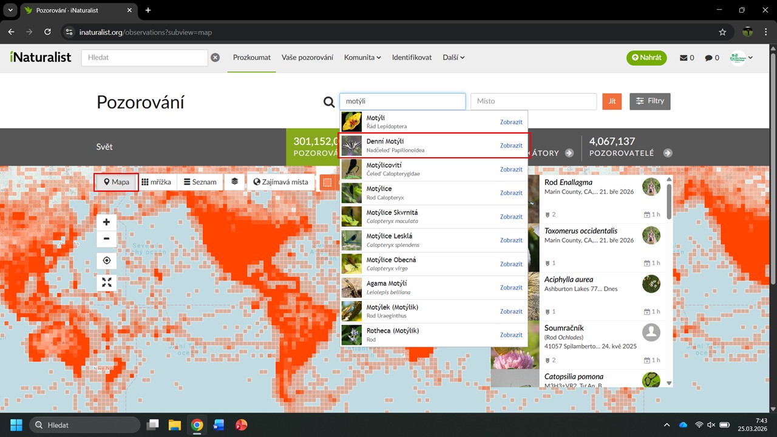Expand the Komunita dropdown menu

tap(362, 58)
